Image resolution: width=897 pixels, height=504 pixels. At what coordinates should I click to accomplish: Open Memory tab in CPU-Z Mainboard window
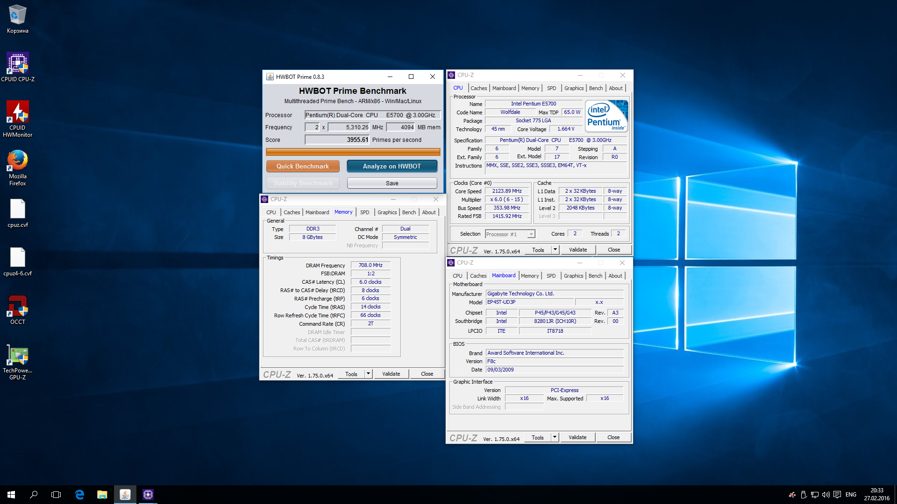530,276
